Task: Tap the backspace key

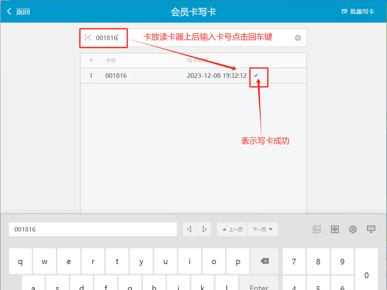Action: click(x=265, y=261)
